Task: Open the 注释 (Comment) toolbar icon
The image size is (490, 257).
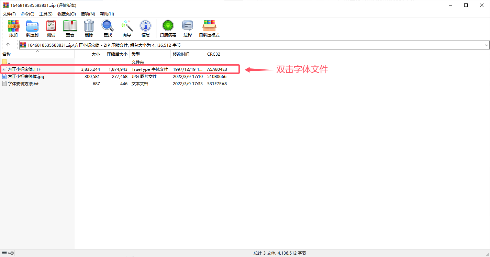Action: pyautogui.click(x=188, y=28)
